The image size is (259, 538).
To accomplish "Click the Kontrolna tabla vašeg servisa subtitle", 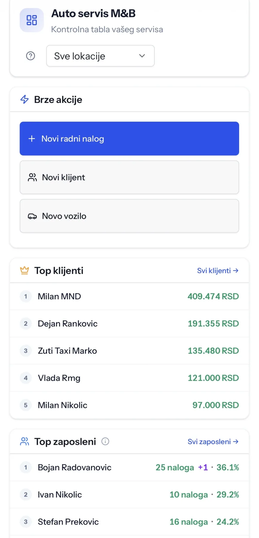I will (107, 29).
